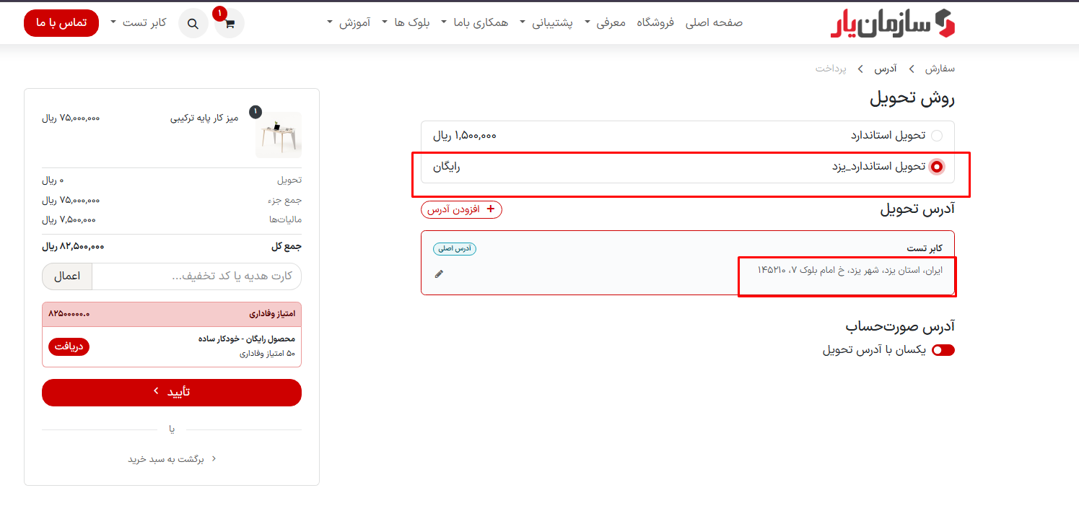Click the دریافت reward button
The width and height of the screenshot is (1079, 506).
click(69, 346)
